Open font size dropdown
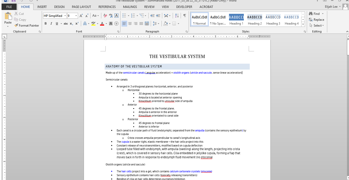This screenshot has height=180, width=349. (x=76, y=16)
